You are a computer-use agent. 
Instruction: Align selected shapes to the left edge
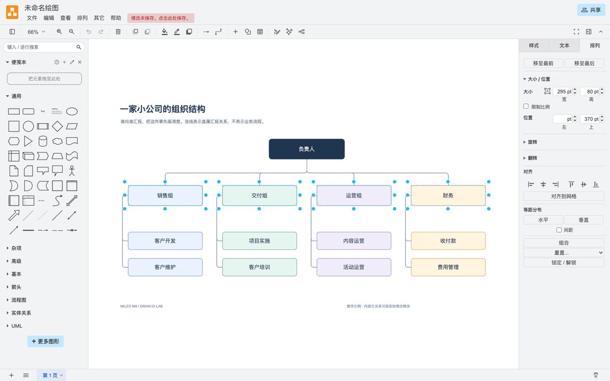click(x=531, y=184)
